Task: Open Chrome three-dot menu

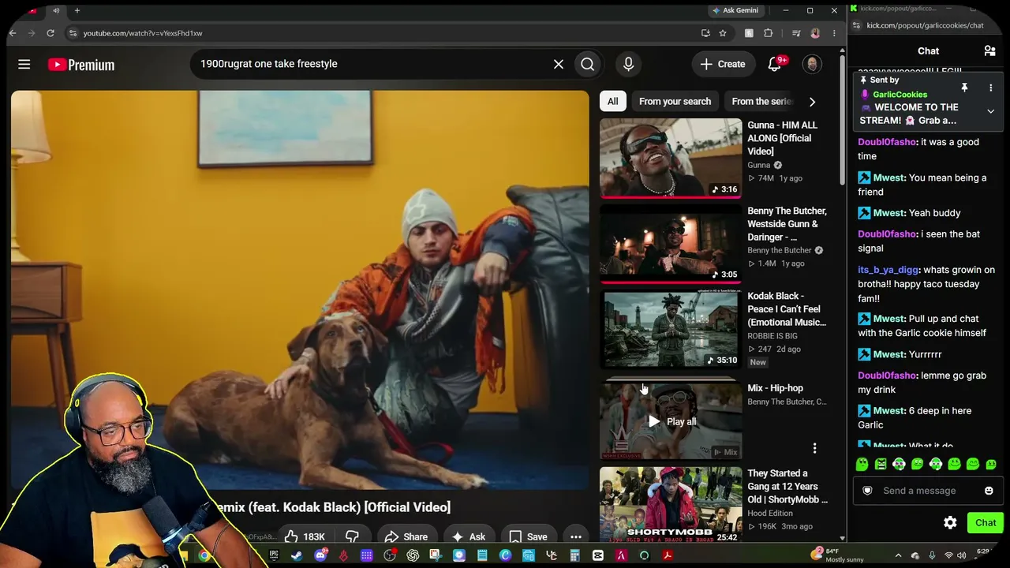Action: click(x=834, y=33)
